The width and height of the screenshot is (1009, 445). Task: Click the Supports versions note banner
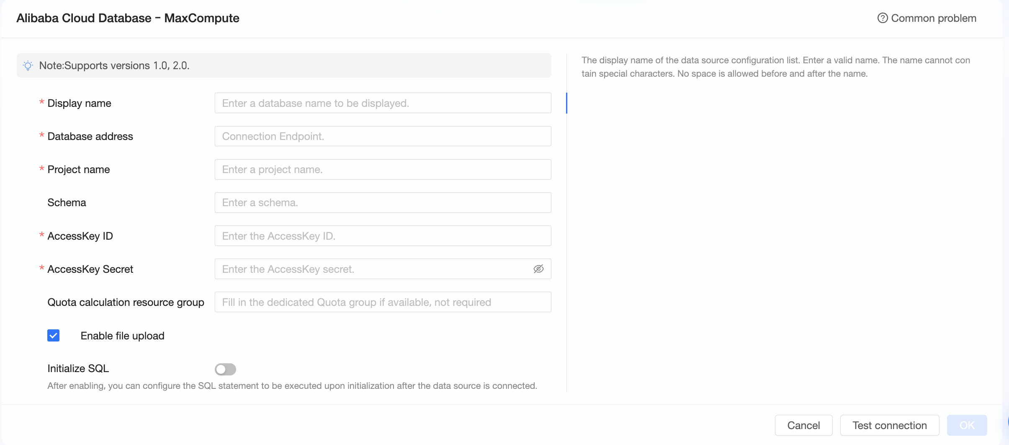point(283,65)
